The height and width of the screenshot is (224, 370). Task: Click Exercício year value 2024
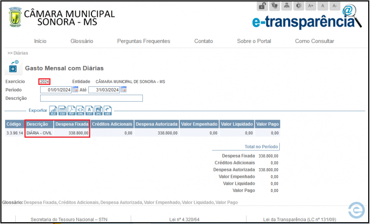click(x=44, y=82)
